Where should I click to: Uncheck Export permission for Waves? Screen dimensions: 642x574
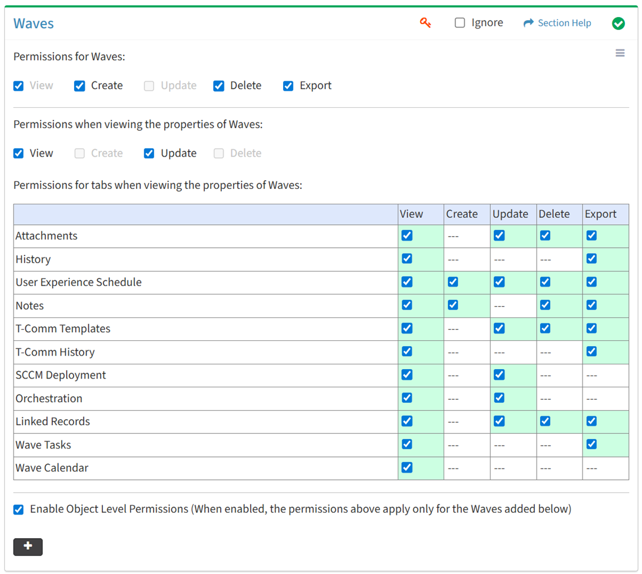point(288,86)
